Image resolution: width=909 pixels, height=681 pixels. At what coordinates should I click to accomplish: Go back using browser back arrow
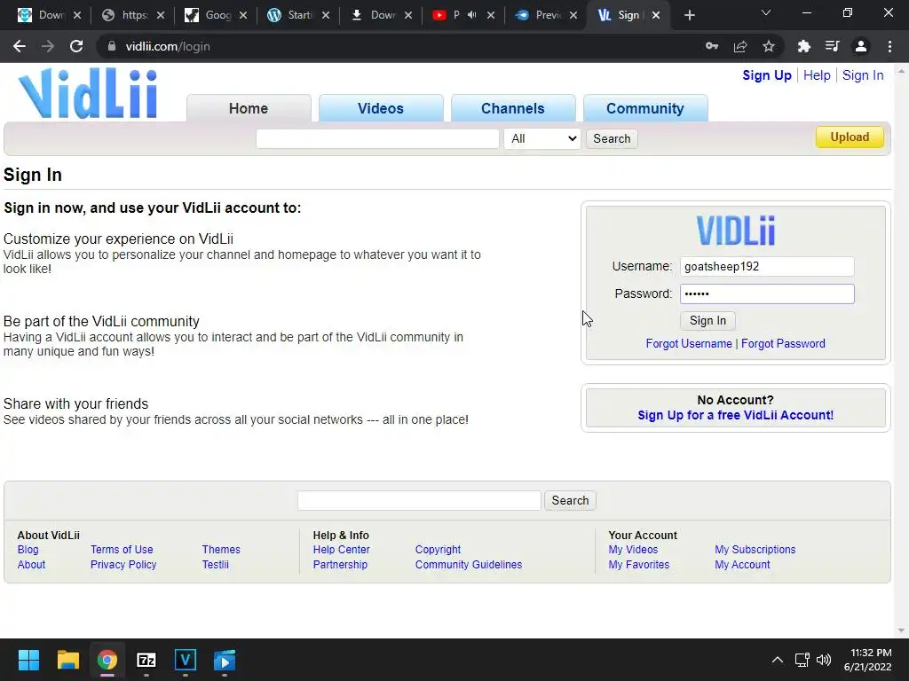(20, 46)
